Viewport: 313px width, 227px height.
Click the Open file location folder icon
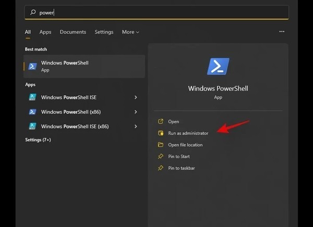pyautogui.click(x=161, y=145)
